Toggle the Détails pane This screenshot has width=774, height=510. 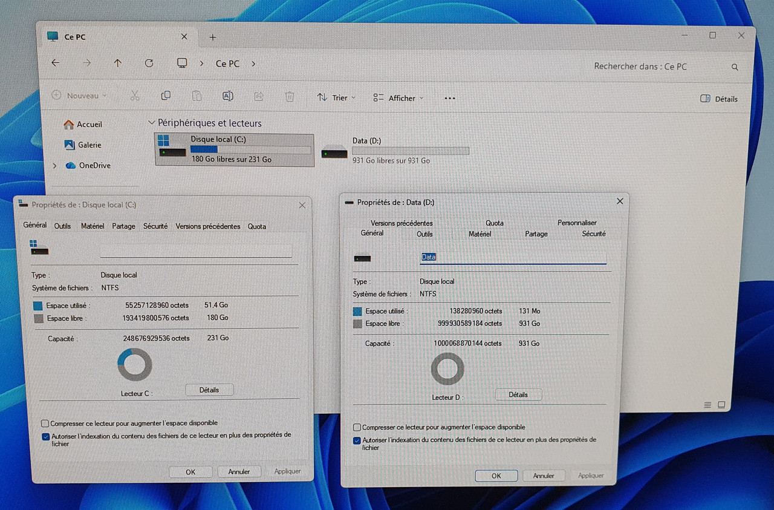pos(718,99)
